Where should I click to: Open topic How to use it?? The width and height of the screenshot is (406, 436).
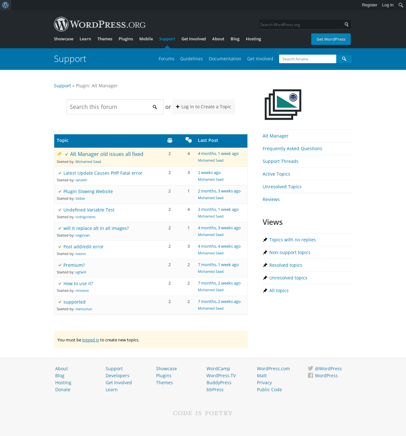tap(78, 284)
